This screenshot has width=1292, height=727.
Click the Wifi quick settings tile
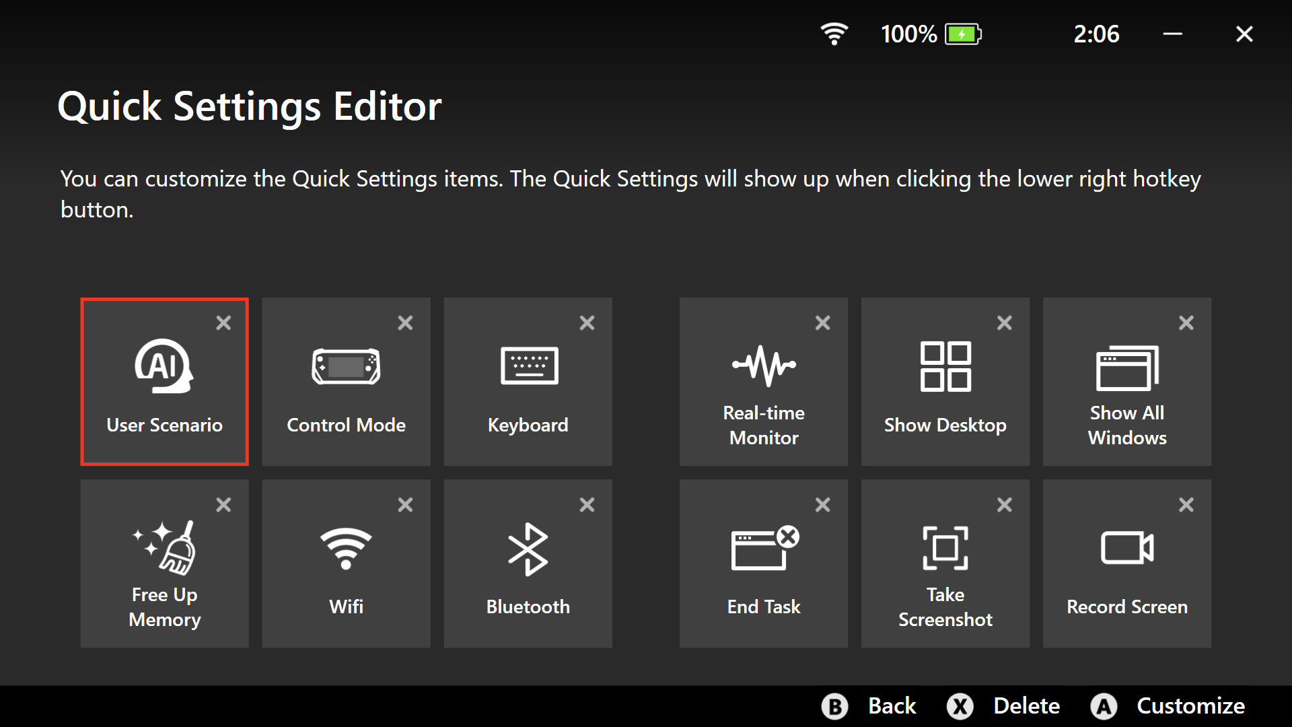click(x=346, y=563)
